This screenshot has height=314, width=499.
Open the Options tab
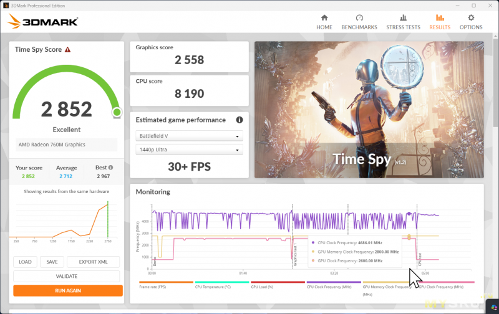click(x=471, y=22)
